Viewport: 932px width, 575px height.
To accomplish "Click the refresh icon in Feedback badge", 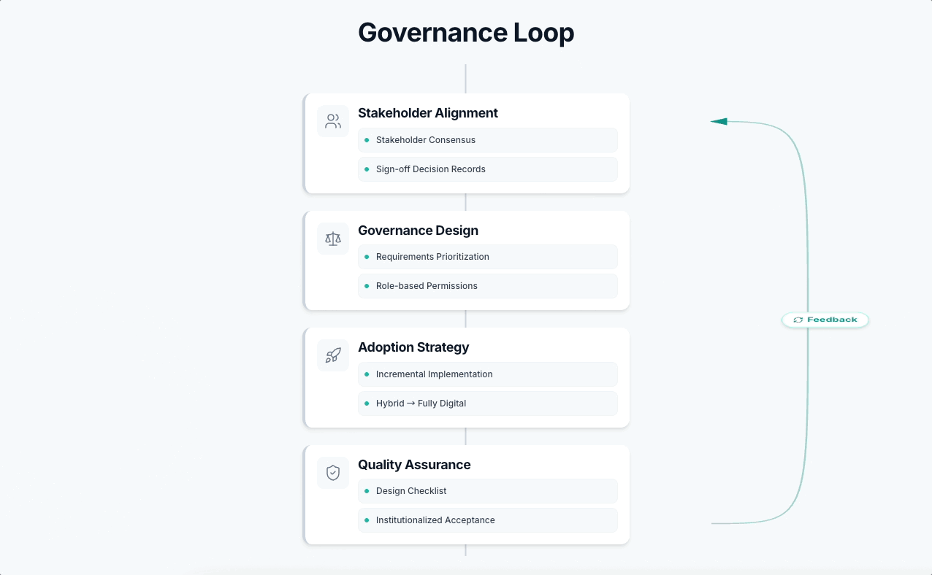I will pyautogui.click(x=798, y=320).
